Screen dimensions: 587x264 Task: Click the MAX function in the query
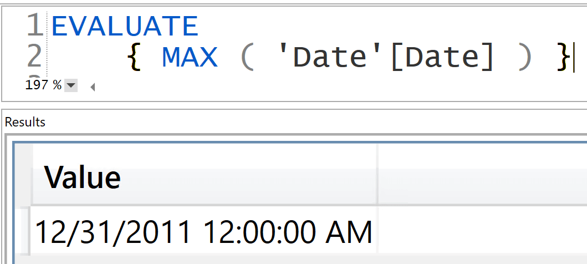[190, 57]
